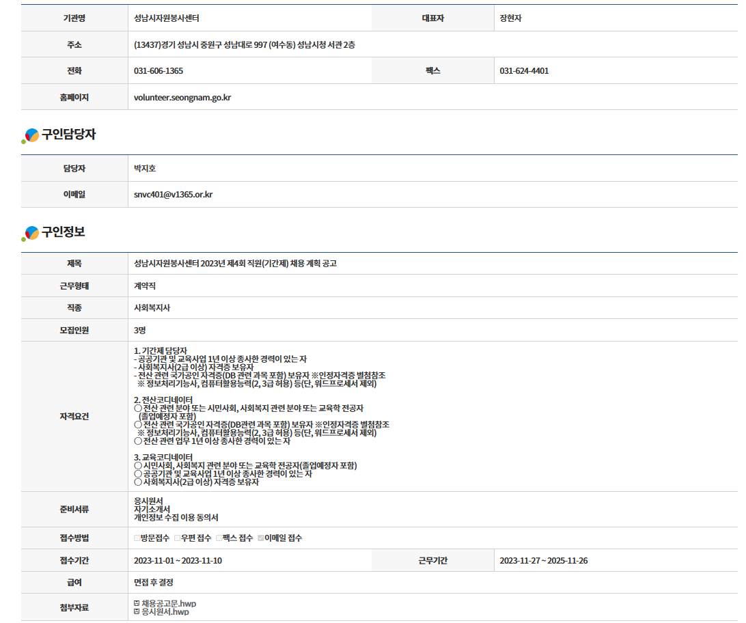This screenshot has height=623, width=746.
Task: Click the disk icon beside 채용공고문.hwp
Action: point(137,604)
